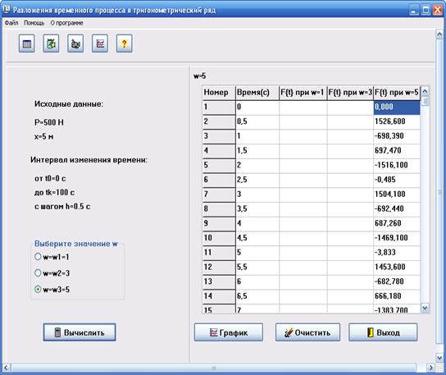Screen dimensions: 446x375
Task: Click the Очистить button
Action: 307,332
